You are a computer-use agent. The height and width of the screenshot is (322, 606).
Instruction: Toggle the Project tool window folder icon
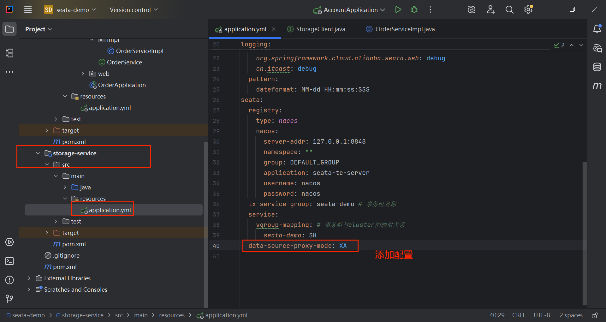pyautogui.click(x=9, y=29)
